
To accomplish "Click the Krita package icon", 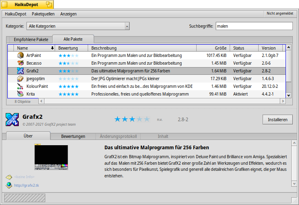I will point(20,94).
